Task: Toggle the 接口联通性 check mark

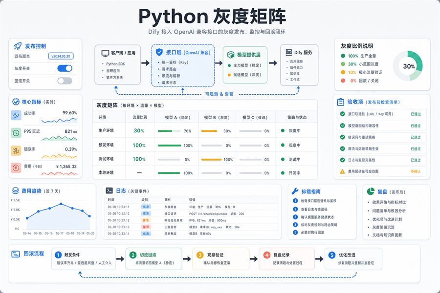Action: pos(342,114)
